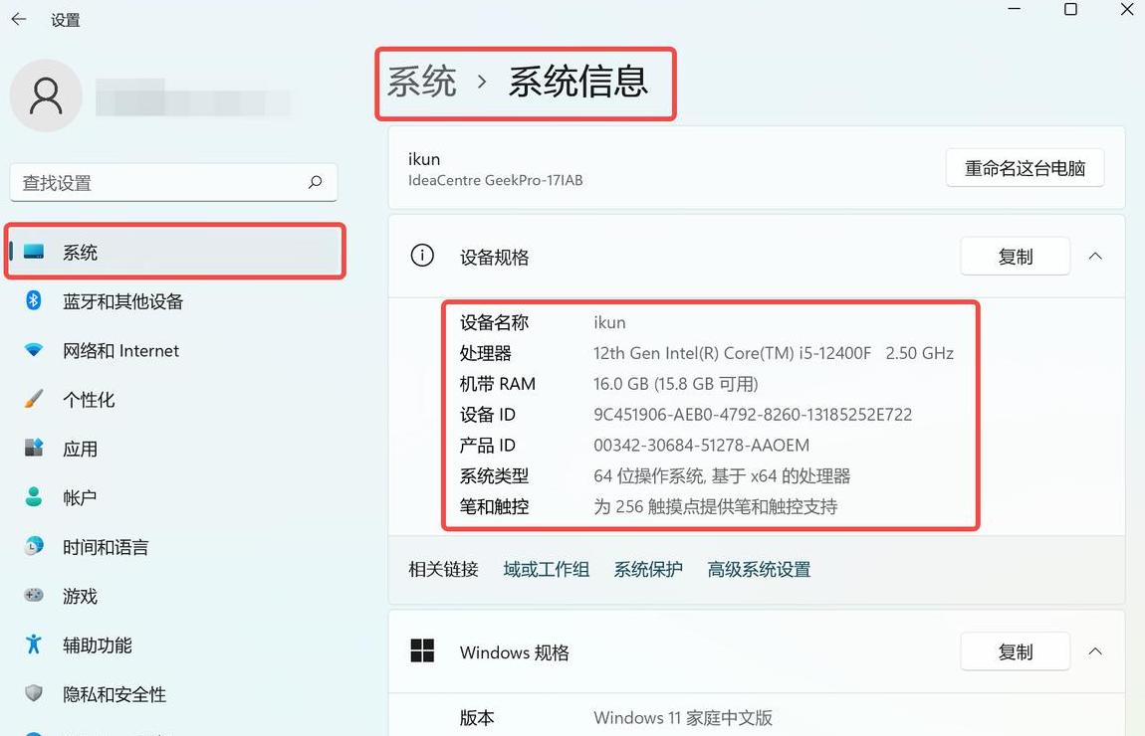1145x736 pixels.
Task: Click the 系统信息 page title
Action: 578,81
